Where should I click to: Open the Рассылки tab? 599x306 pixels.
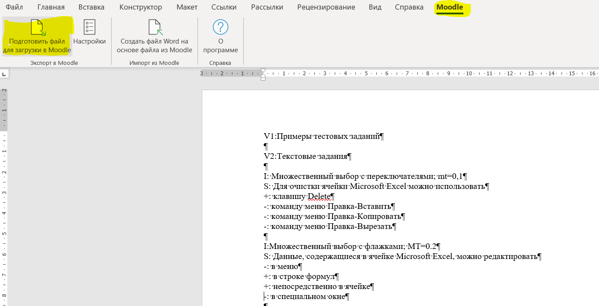pos(267,7)
